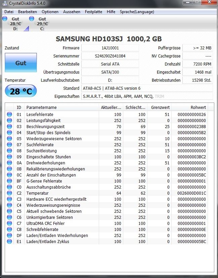Click the Rohwert column header
Screen dimensions: 218x278
pyautogui.click(x=190, y=108)
